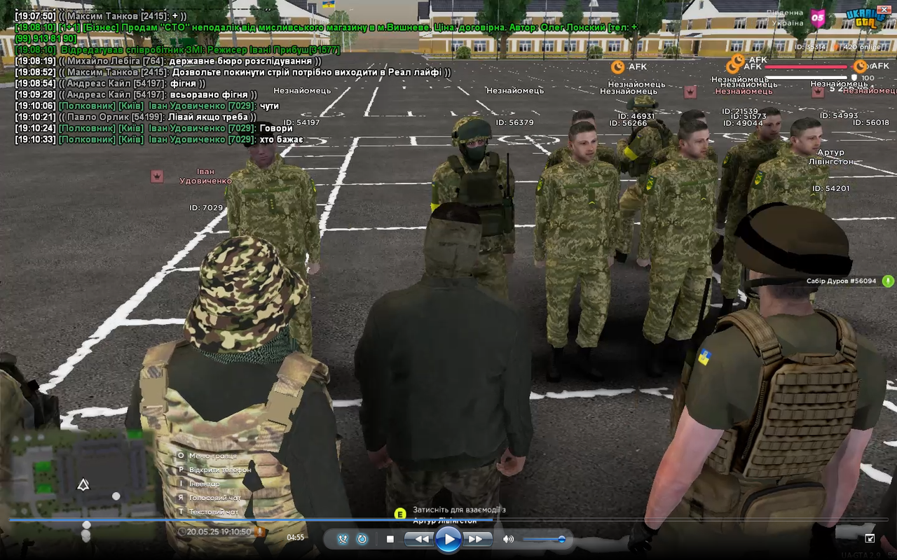Click the crown icon left of pink Незнайомець
This screenshot has height=560, width=897.
(690, 92)
